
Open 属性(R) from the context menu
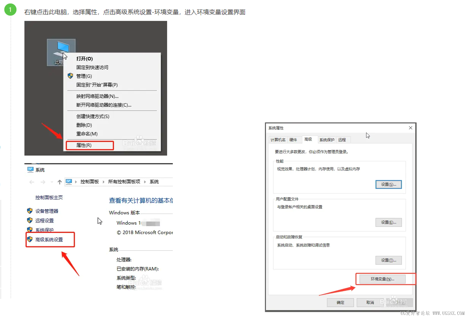[x=84, y=145]
